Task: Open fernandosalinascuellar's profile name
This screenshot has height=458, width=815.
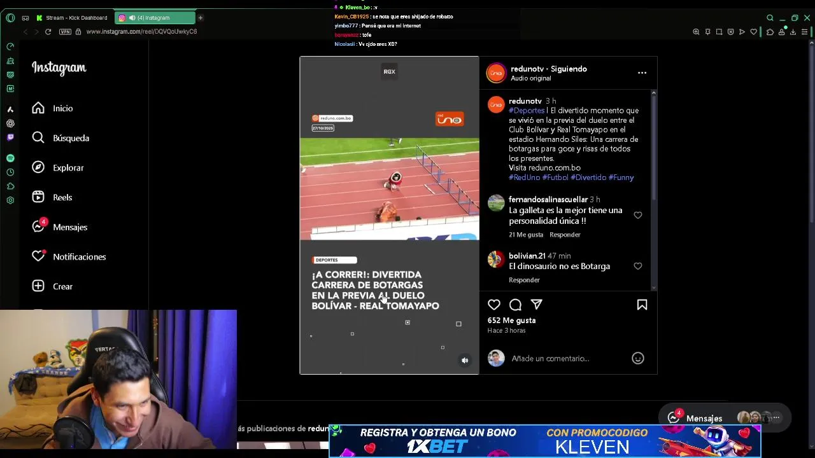Action: point(548,199)
